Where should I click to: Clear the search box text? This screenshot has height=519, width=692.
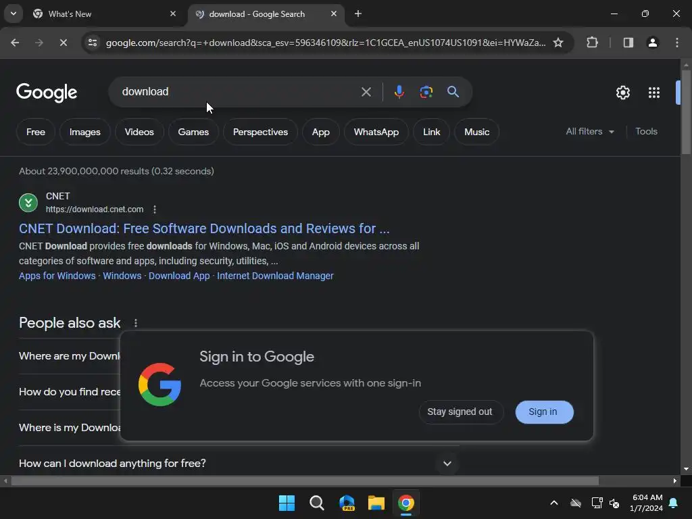pyautogui.click(x=366, y=92)
